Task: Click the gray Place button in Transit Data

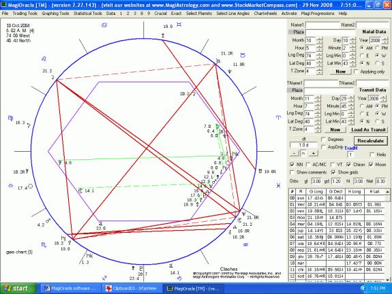Action: click(x=295, y=91)
